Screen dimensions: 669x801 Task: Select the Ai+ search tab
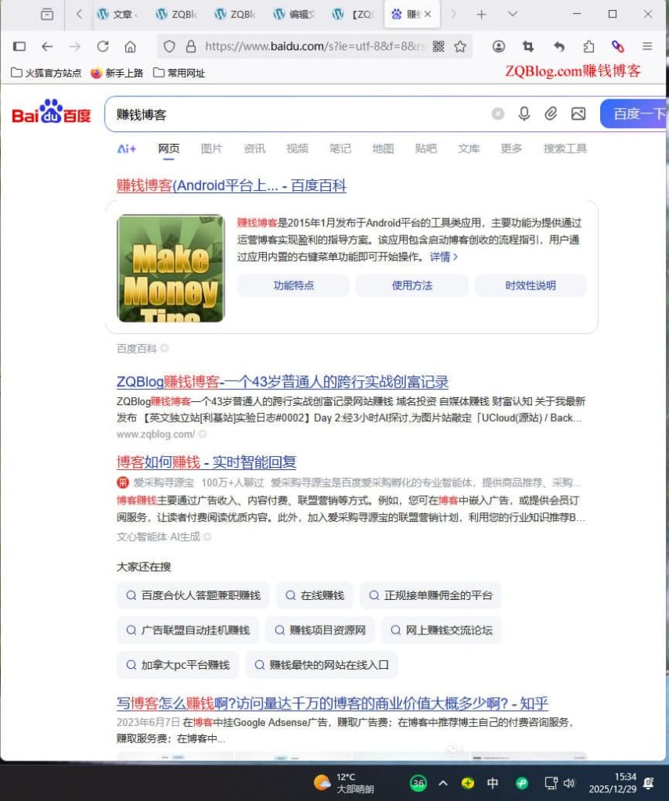tap(127, 149)
